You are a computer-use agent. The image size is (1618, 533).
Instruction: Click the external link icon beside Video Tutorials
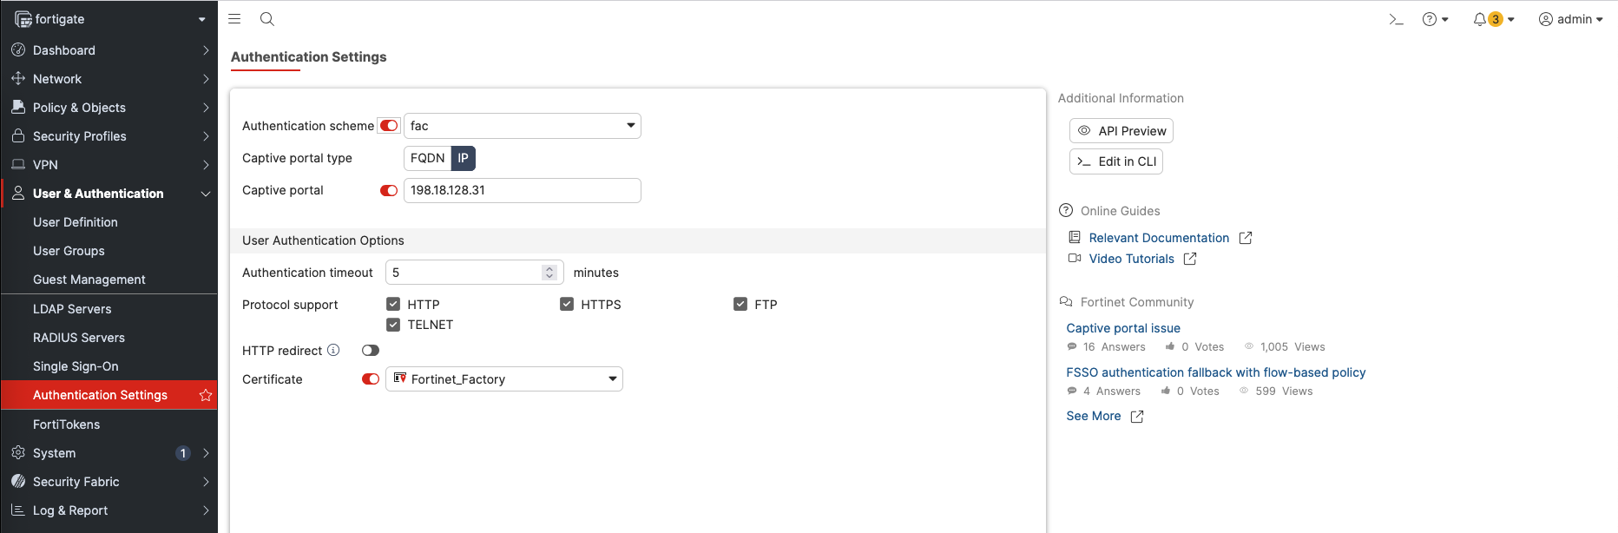pyautogui.click(x=1190, y=259)
